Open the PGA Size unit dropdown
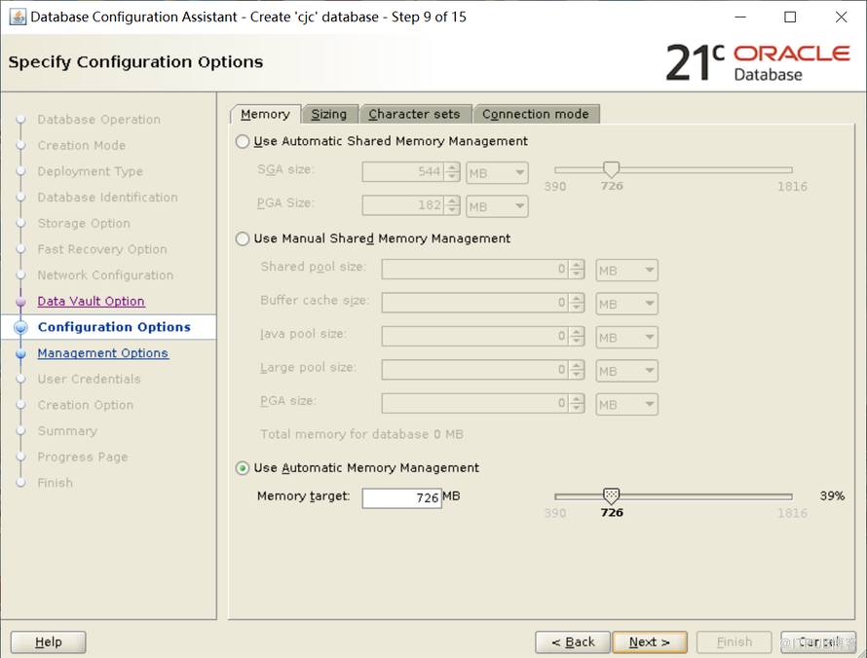Image resolution: width=867 pixels, height=658 pixels. (497, 206)
